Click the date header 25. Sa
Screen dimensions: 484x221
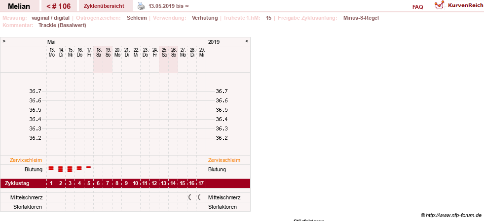click(164, 52)
